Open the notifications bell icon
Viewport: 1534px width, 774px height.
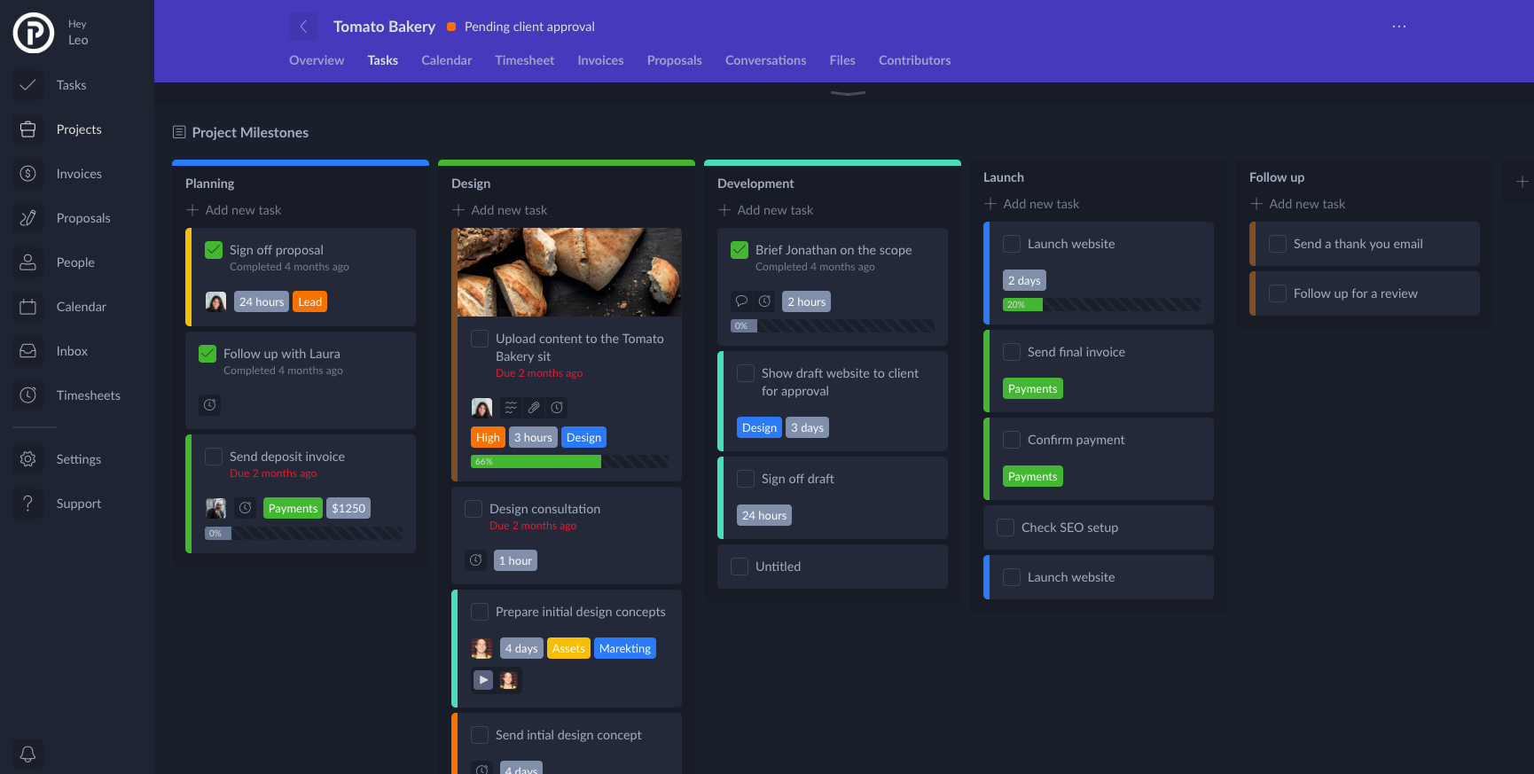pos(27,754)
